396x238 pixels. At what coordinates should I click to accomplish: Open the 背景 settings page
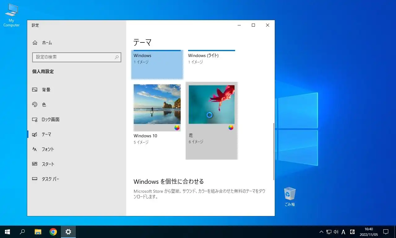[77, 90]
